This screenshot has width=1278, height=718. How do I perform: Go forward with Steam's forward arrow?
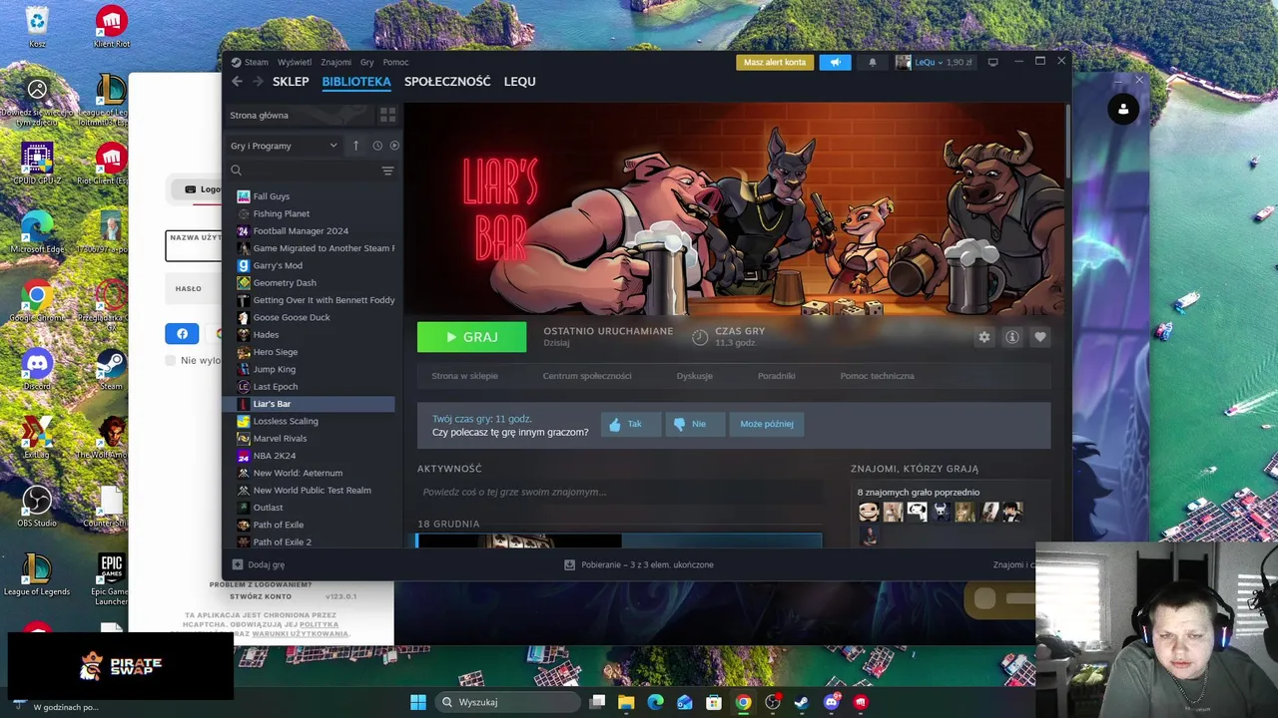click(258, 82)
